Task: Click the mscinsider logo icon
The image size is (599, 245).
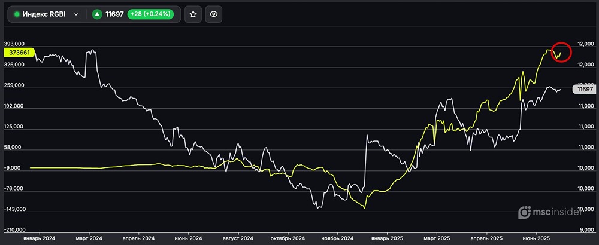Action: click(524, 212)
